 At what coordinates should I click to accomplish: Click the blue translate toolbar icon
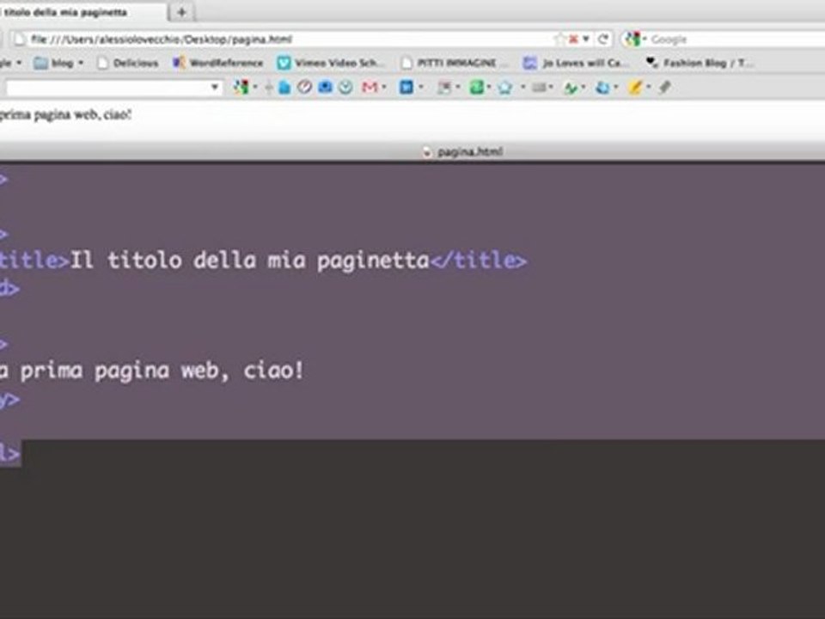pyautogui.click(x=602, y=88)
